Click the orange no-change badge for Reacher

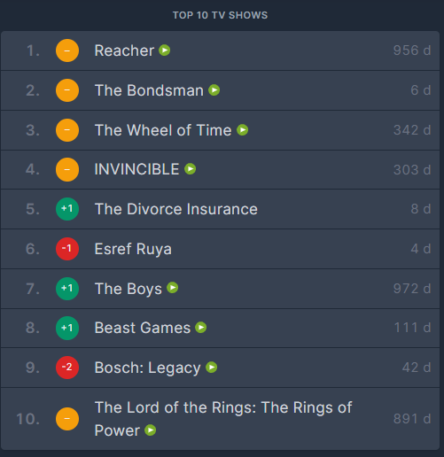point(67,50)
